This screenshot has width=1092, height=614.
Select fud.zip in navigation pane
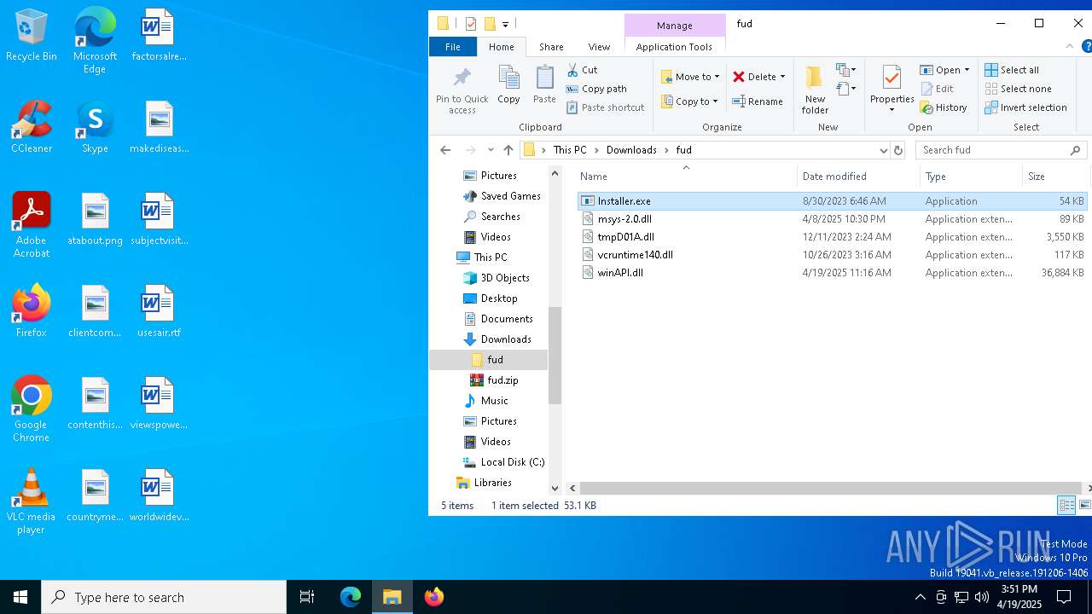[x=495, y=380]
